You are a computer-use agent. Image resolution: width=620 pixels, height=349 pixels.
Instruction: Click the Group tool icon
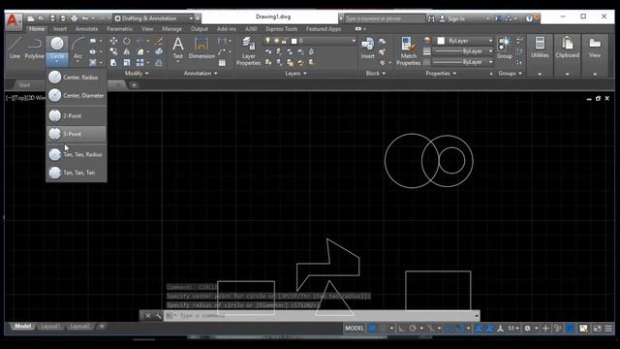coord(505,48)
